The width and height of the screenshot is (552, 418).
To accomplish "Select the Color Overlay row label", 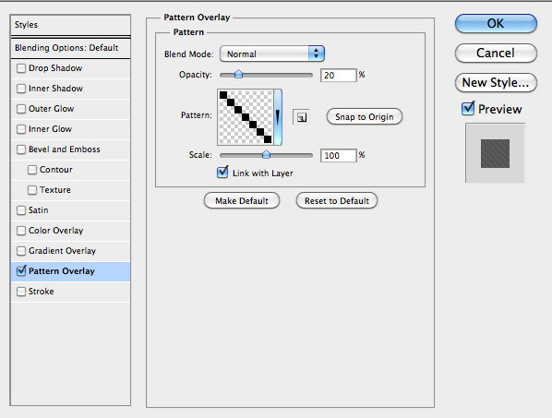I will click(56, 231).
